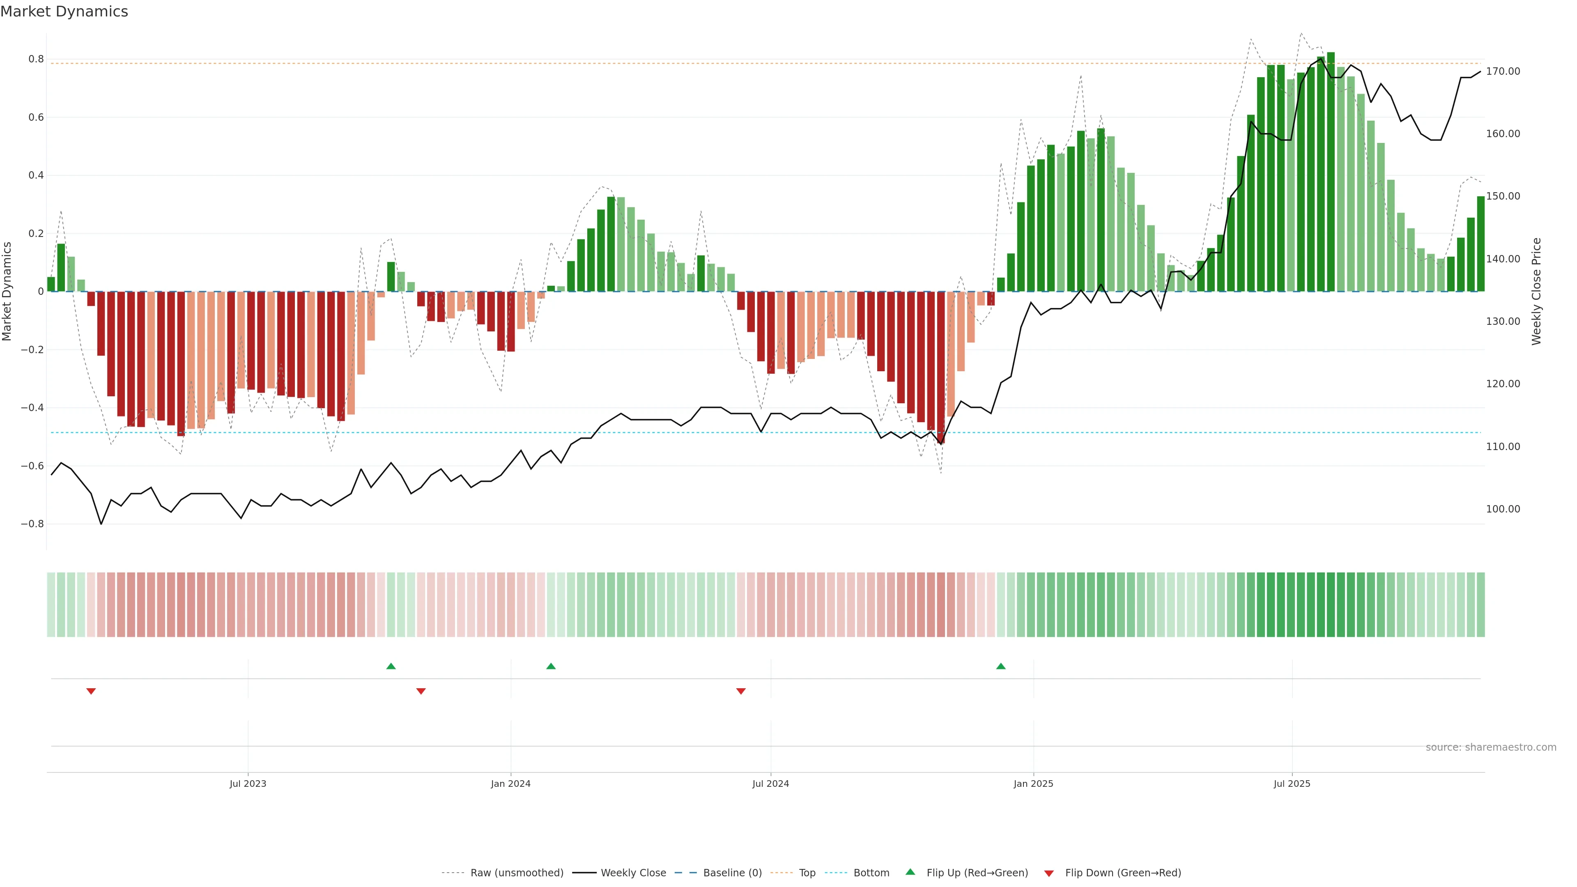Click the flip-up marker in autumn 2023
Viewport: 1577px width, 887px height.
tap(391, 666)
